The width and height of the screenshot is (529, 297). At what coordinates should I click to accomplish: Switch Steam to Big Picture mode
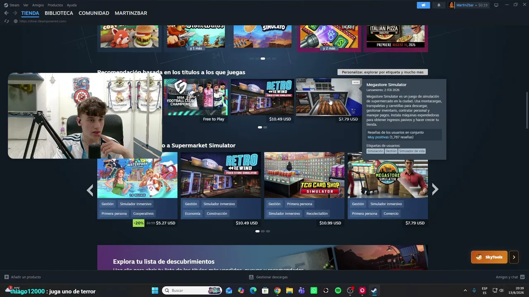point(496,5)
